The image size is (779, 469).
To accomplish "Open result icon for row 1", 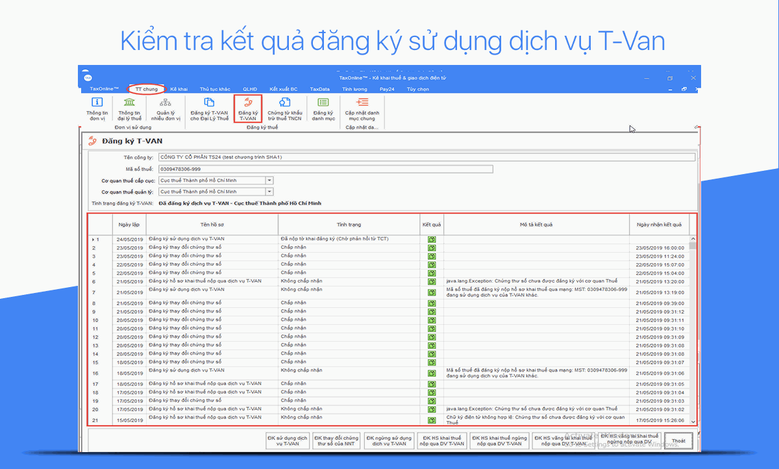I will pyautogui.click(x=432, y=240).
